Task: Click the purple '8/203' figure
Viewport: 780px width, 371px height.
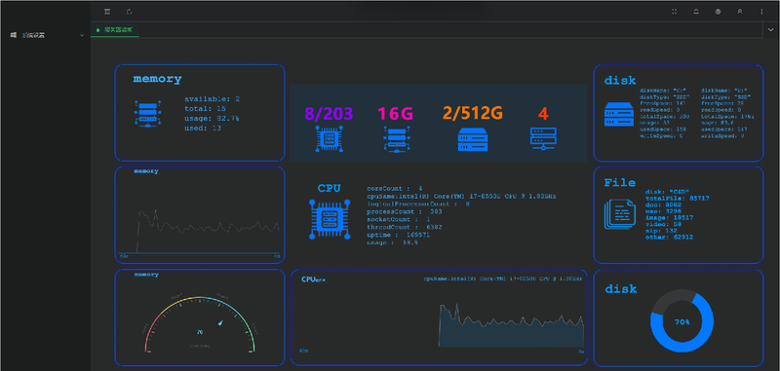Action: point(329,114)
